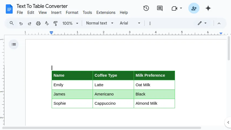Click the Undo arrow icon

pyautogui.click(x=21, y=23)
